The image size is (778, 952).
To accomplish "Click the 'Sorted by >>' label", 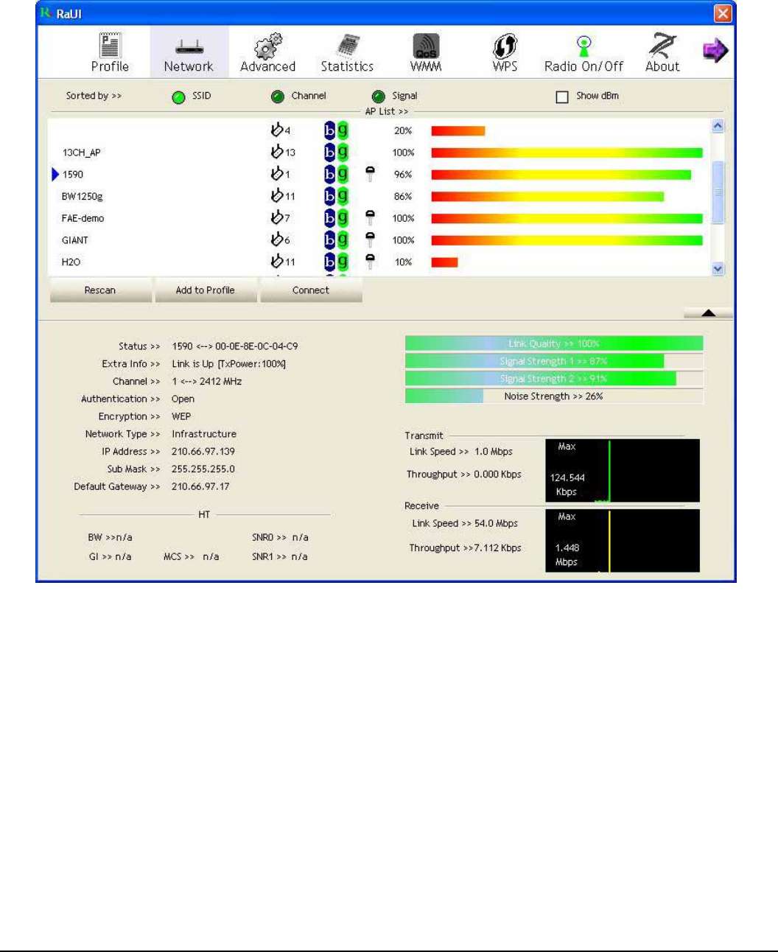I will pyautogui.click(x=94, y=96).
